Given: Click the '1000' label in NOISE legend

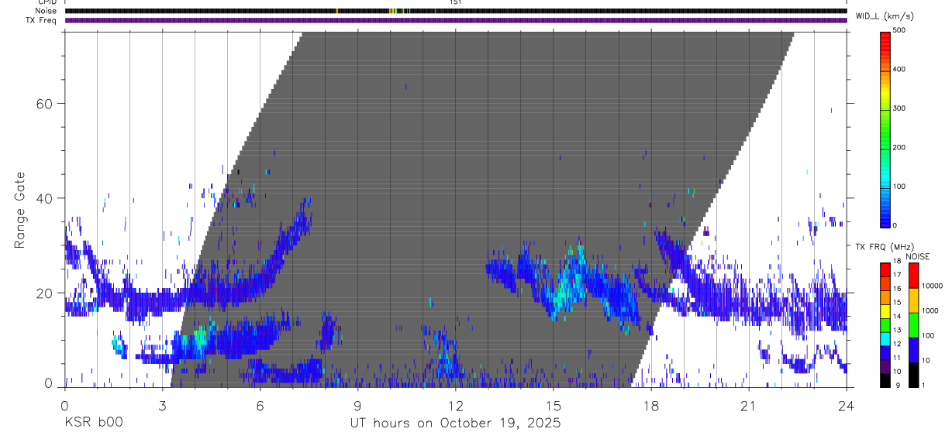Looking at the screenshot, I should coord(930,312).
